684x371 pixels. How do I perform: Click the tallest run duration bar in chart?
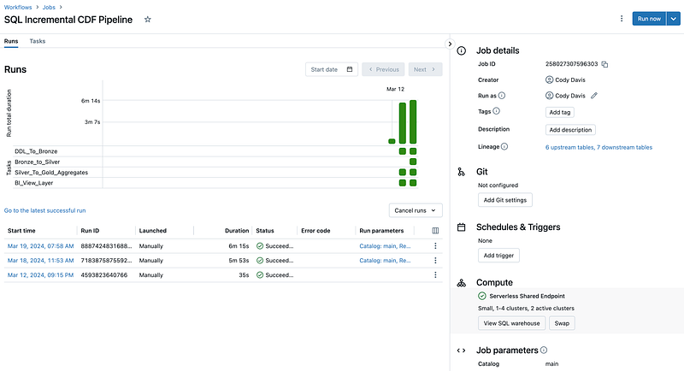[413, 122]
